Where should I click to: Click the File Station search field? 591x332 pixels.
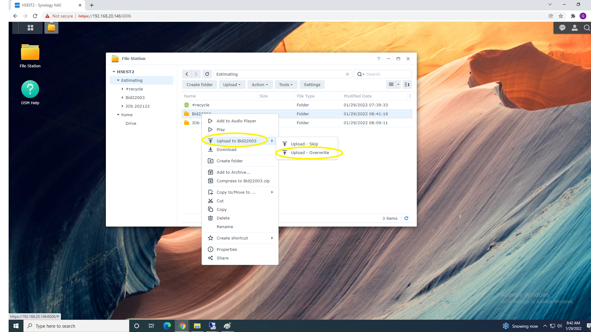pyautogui.click(x=386, y=74)
